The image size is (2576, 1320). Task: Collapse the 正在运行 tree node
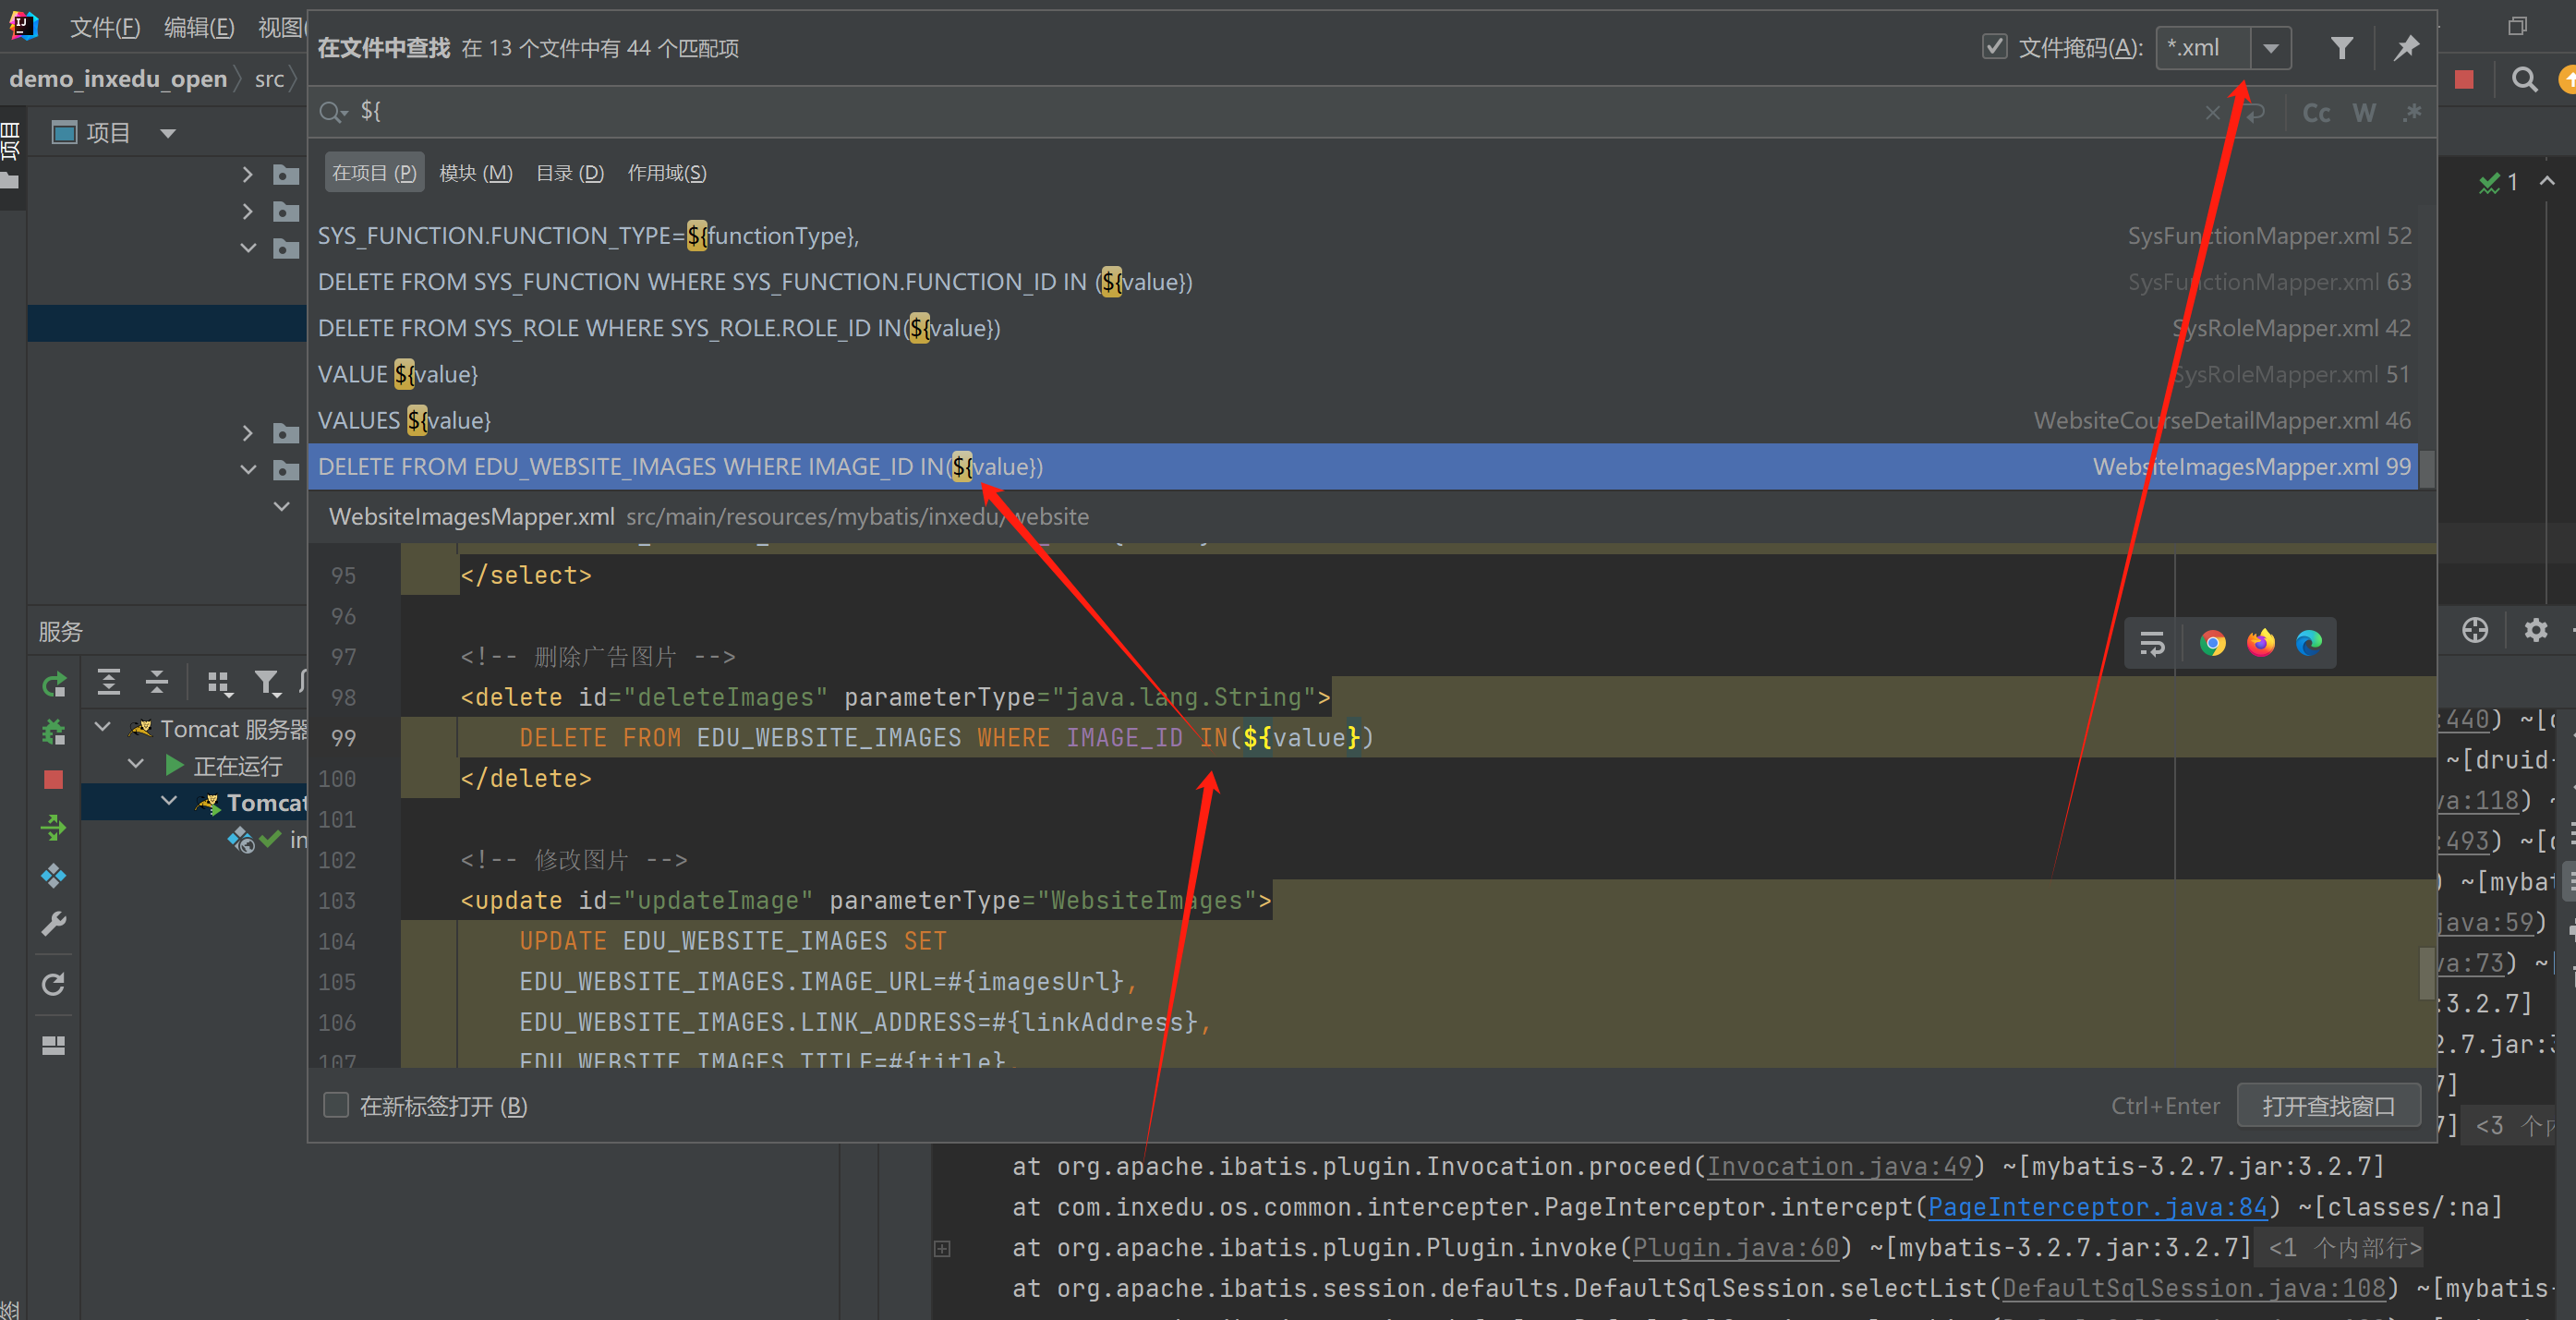click(x=137, y=764)
